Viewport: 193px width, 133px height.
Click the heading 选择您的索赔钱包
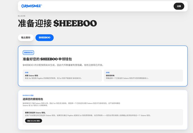[33, 99]
